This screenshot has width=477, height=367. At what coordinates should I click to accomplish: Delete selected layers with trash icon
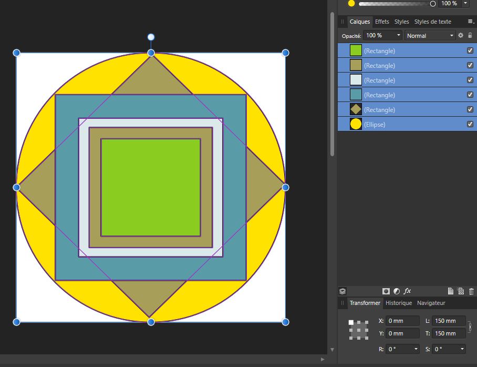(x=471, y=291)
